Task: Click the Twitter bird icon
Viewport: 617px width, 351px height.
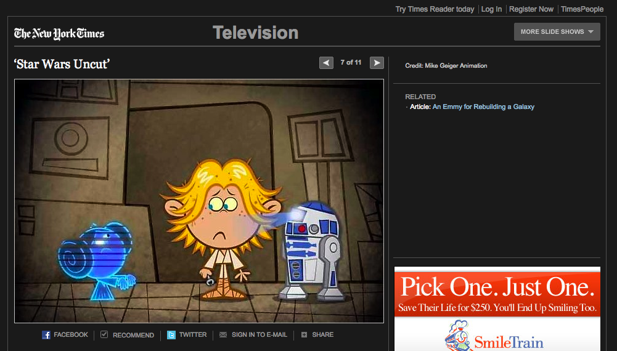Action: tap(171, 335)
